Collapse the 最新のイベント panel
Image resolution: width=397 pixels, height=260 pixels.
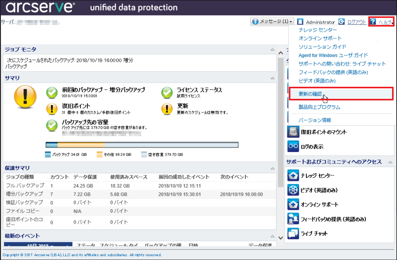point(272,236)
